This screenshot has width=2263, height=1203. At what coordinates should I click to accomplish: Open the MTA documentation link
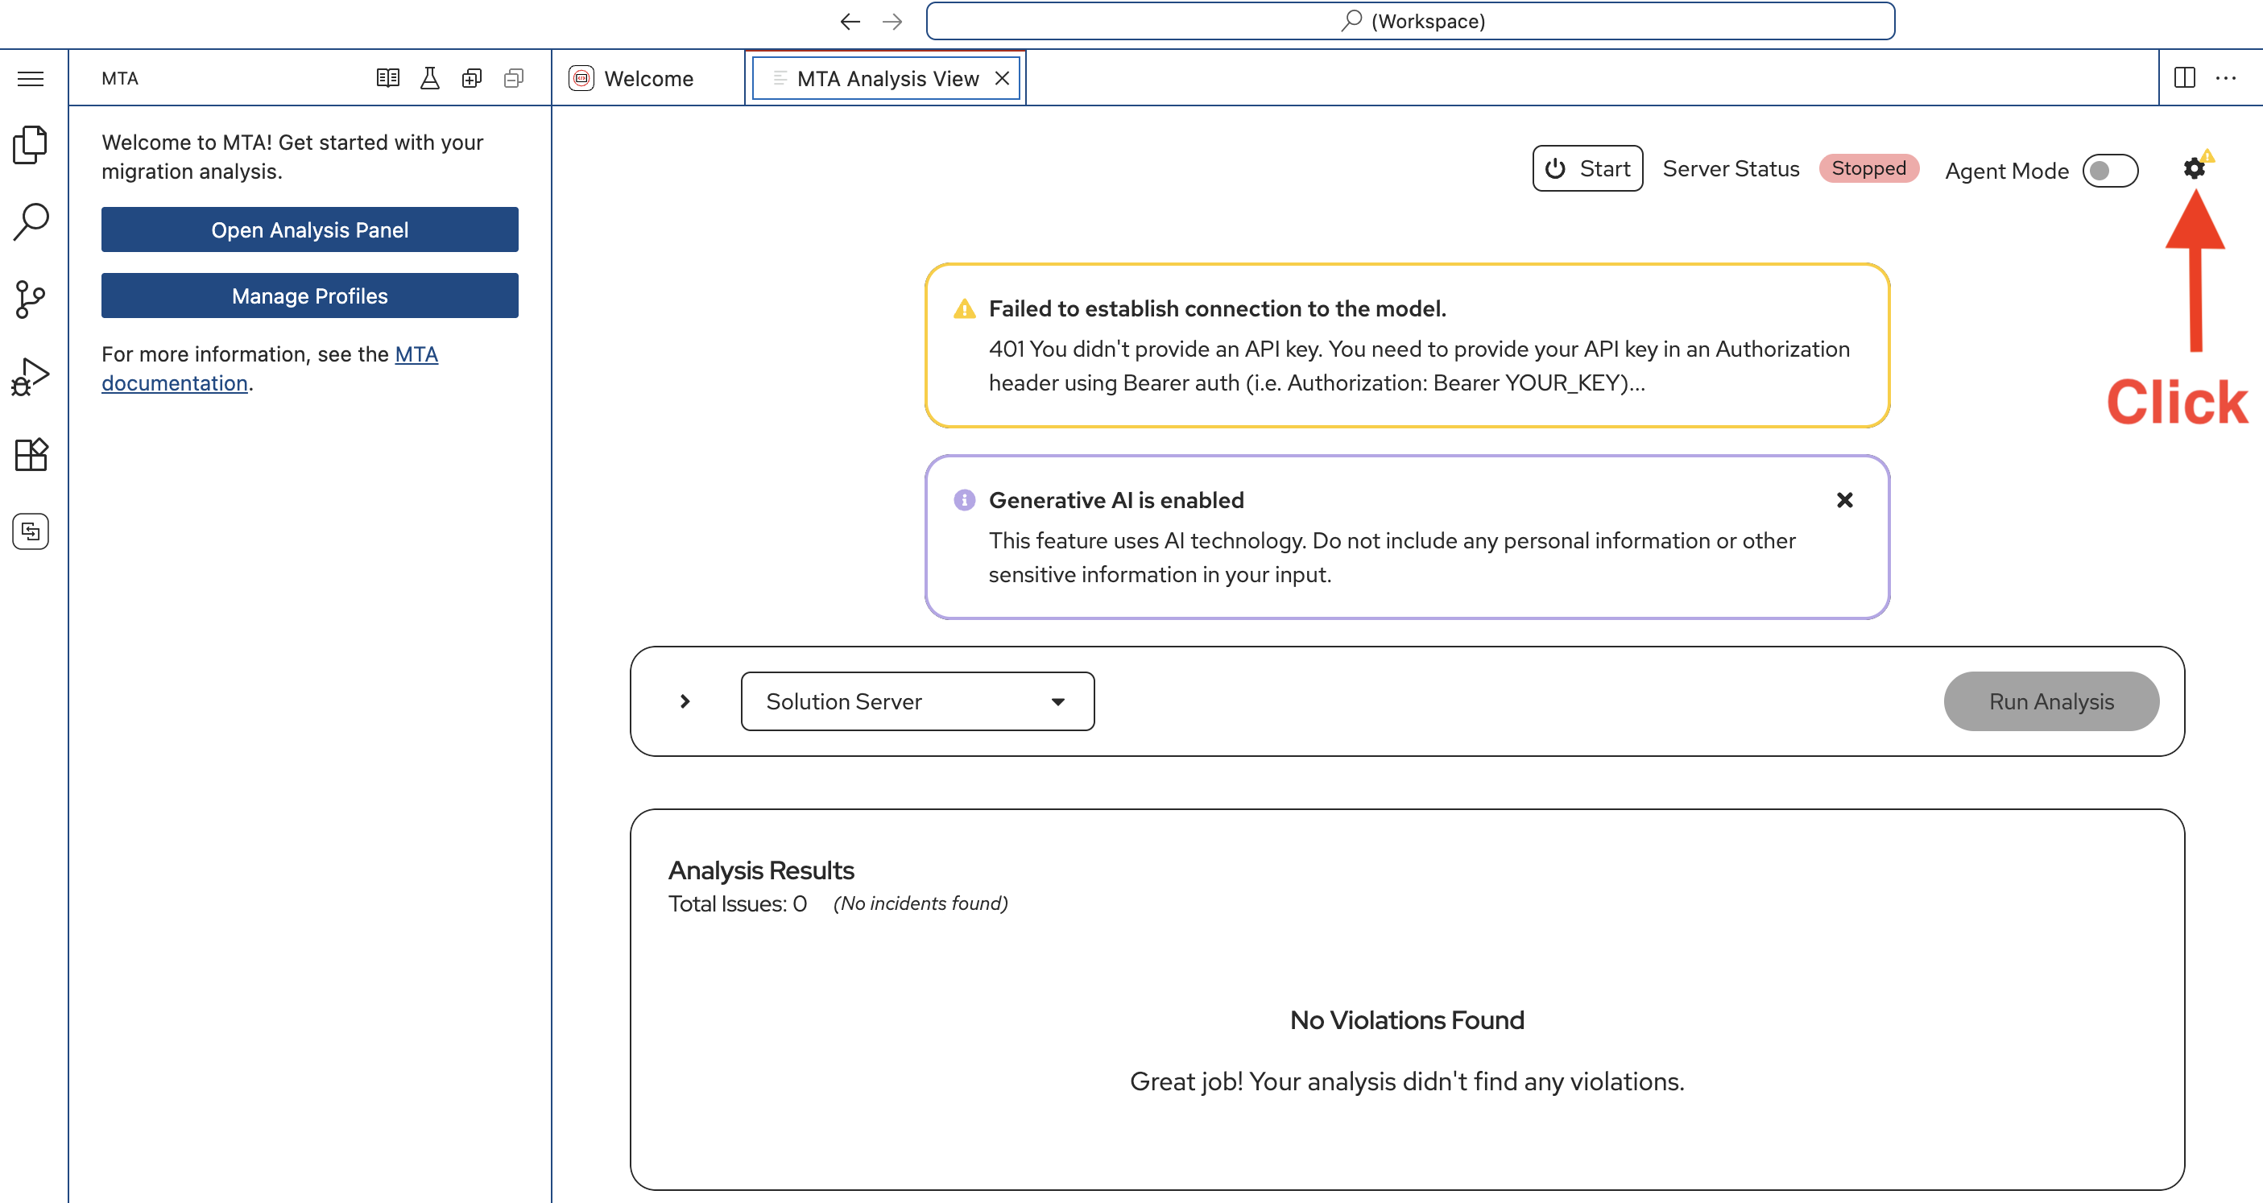(x=416, y=353)
